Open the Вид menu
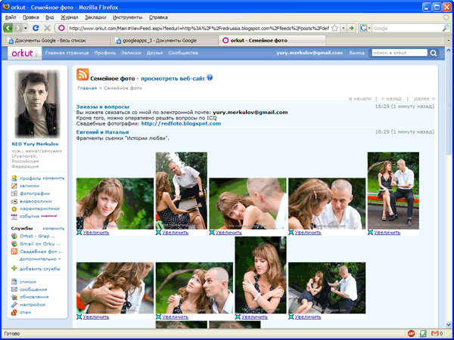This screenshot has width=454, height=340. [49, 17]
